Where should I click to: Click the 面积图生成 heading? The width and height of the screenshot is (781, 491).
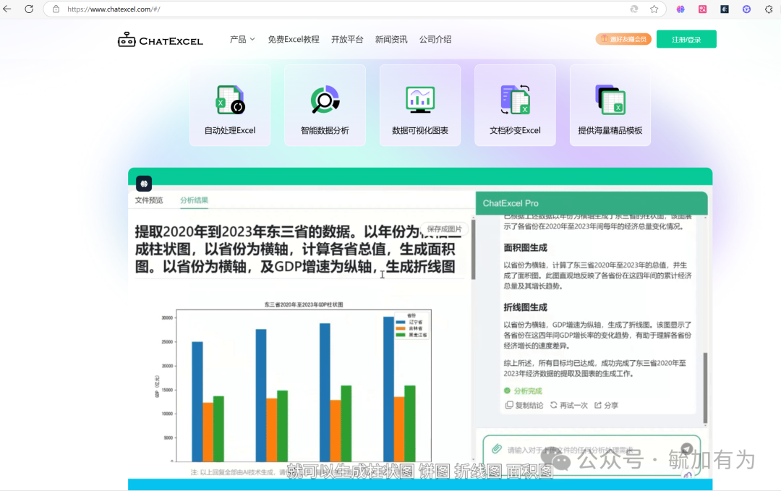pyautogui.click(x=526, y=247)
